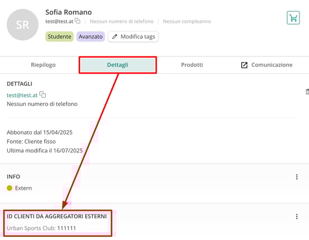Click partially visible icon at right edge

[x=307, y=92]
